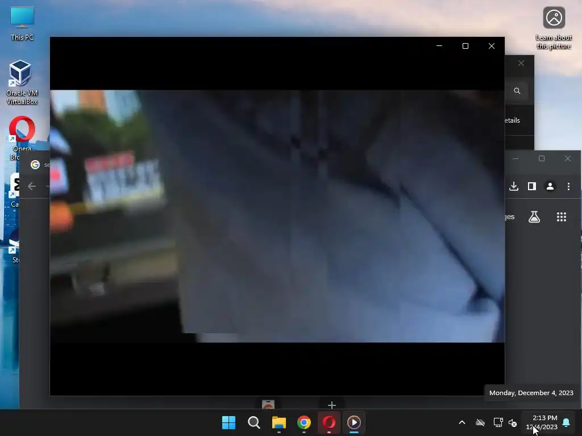This screenshot has height=436, width=582.
Task: Open the Windows Start menu
Action: click(x=228, y=422)
